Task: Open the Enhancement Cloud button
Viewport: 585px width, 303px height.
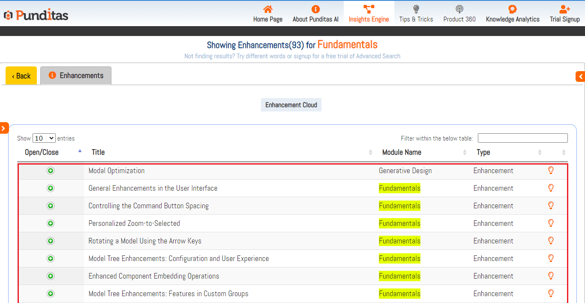Action: tap(291, 105)
